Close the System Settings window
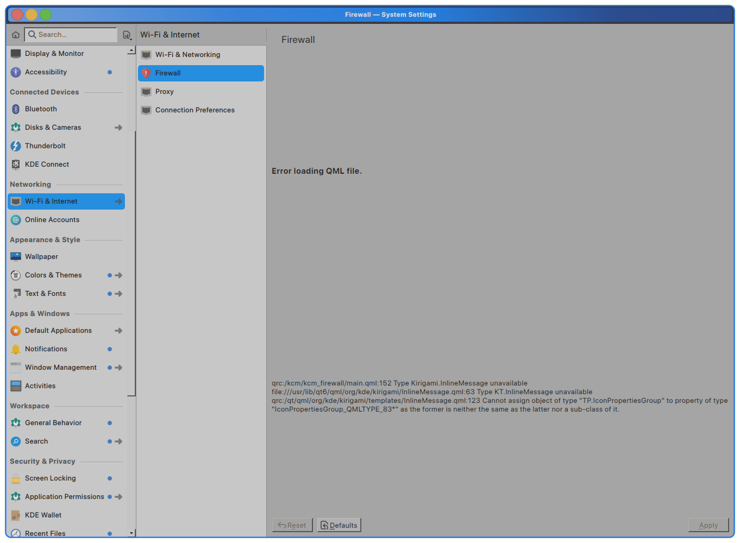 click(17, 15)
